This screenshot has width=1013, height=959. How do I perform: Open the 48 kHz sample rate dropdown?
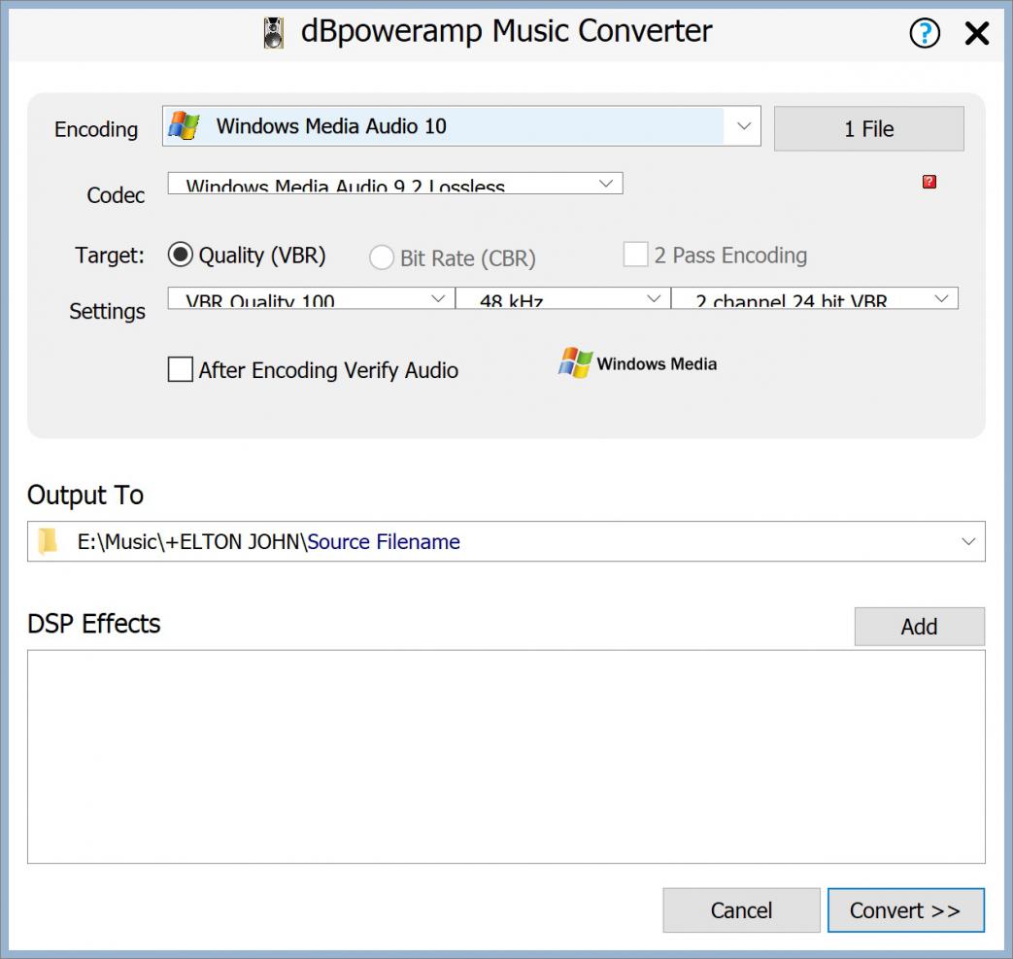coord(654,299)
